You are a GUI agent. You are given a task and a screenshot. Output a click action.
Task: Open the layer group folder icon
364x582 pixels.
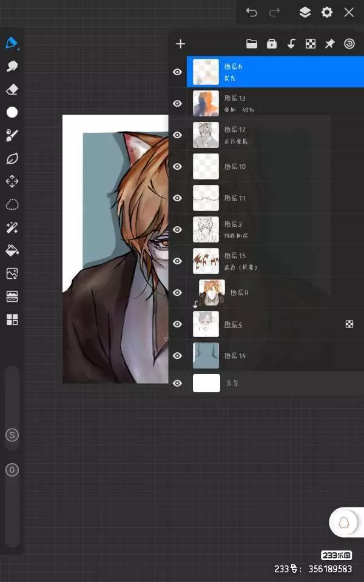coord(252,44)
